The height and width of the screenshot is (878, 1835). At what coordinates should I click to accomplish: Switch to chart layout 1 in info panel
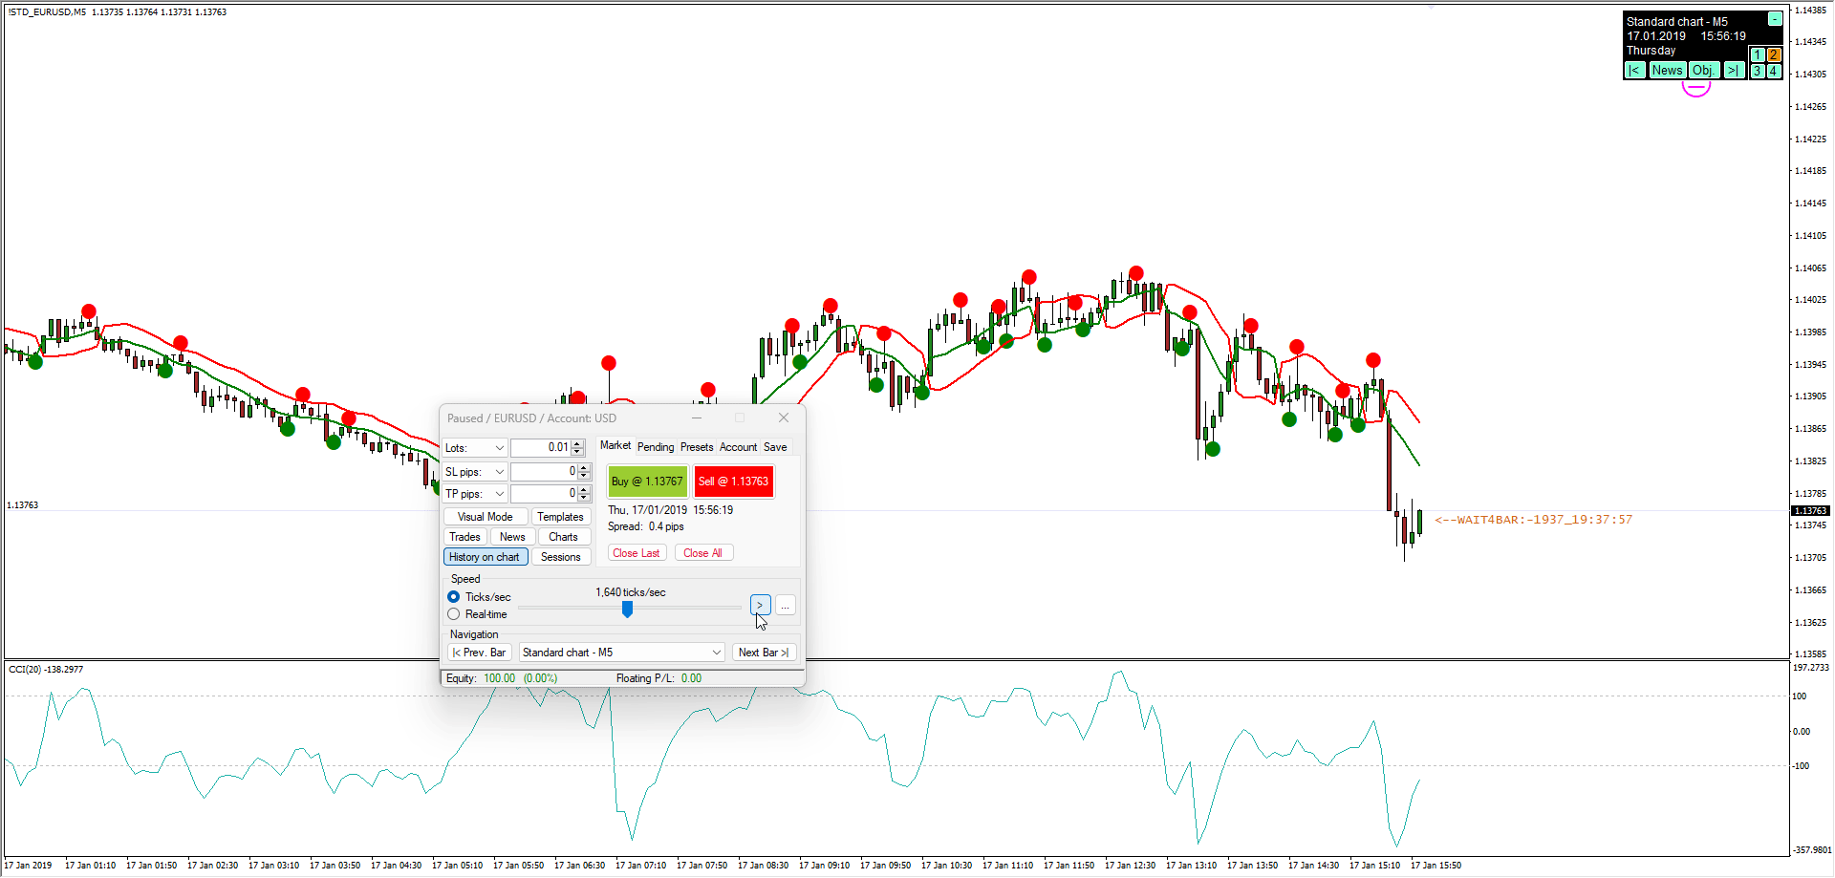[1758, 55]
